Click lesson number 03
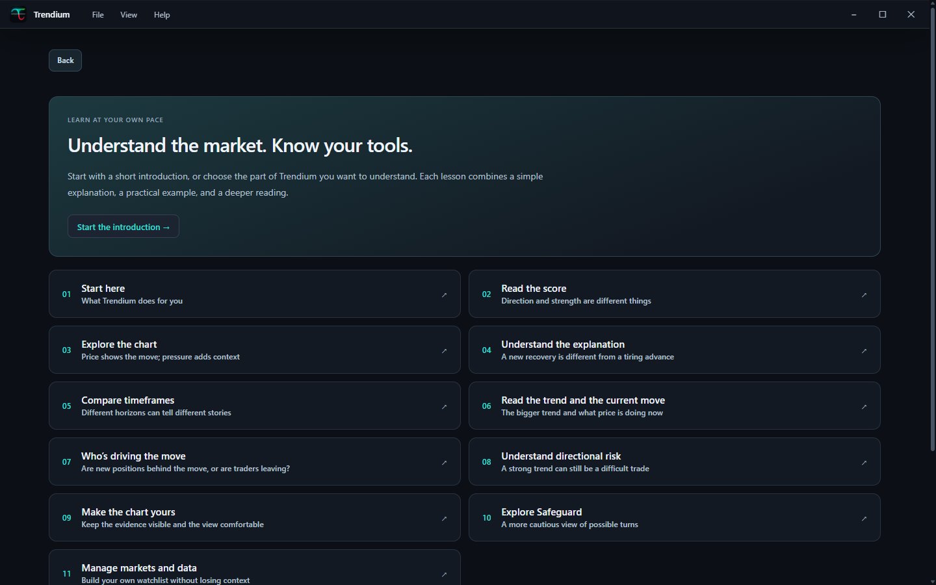This screenshot has width=936, height=585. point(66,350)
